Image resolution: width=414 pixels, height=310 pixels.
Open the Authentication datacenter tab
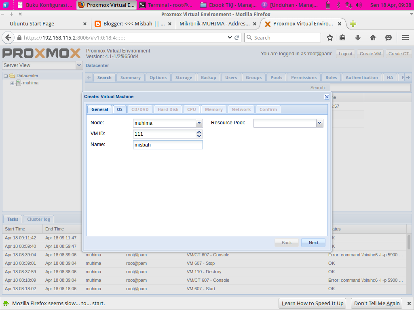point(361,77)
